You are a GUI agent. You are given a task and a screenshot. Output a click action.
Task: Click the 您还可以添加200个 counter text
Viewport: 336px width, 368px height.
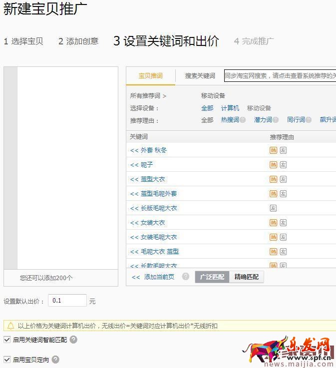click(46, 278)
